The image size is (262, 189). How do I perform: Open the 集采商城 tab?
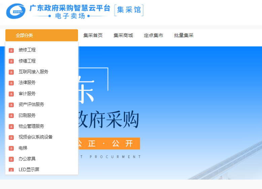(x=123, y=35)
